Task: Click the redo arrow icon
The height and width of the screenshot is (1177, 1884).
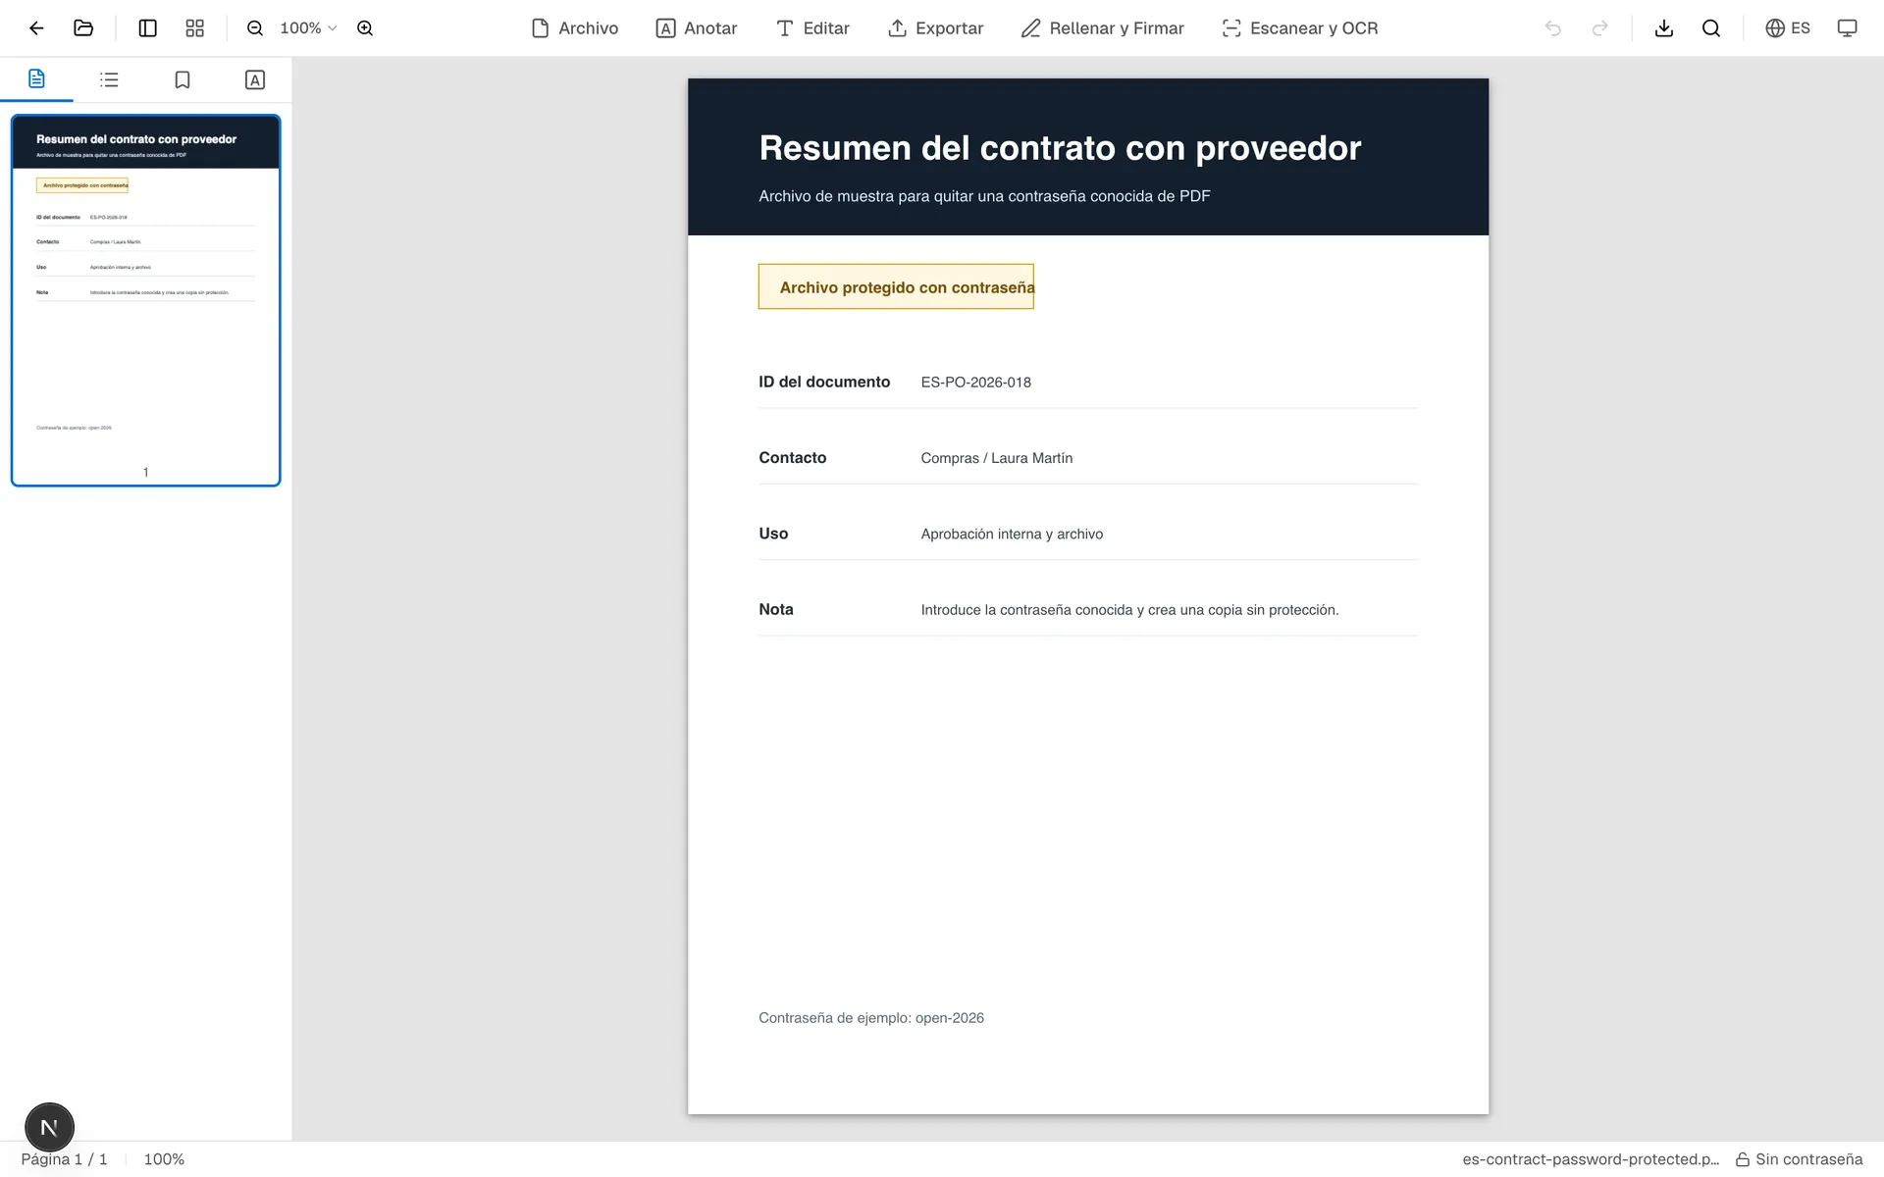Action: (x=1599, y=28)
